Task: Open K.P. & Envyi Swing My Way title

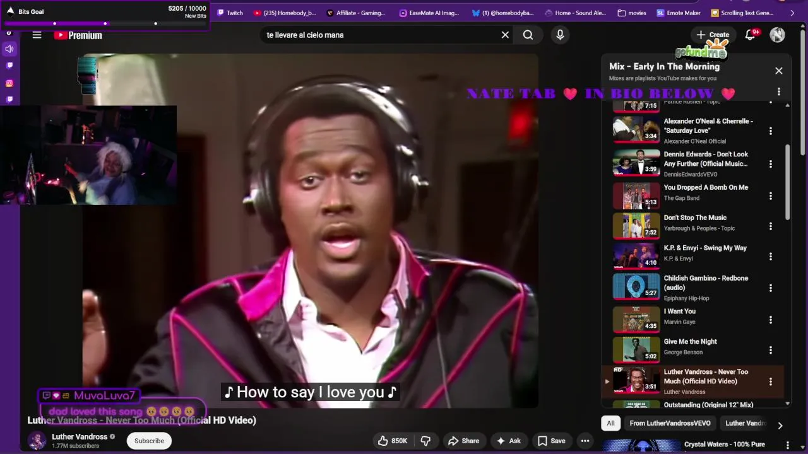Action: pos(705,248)
